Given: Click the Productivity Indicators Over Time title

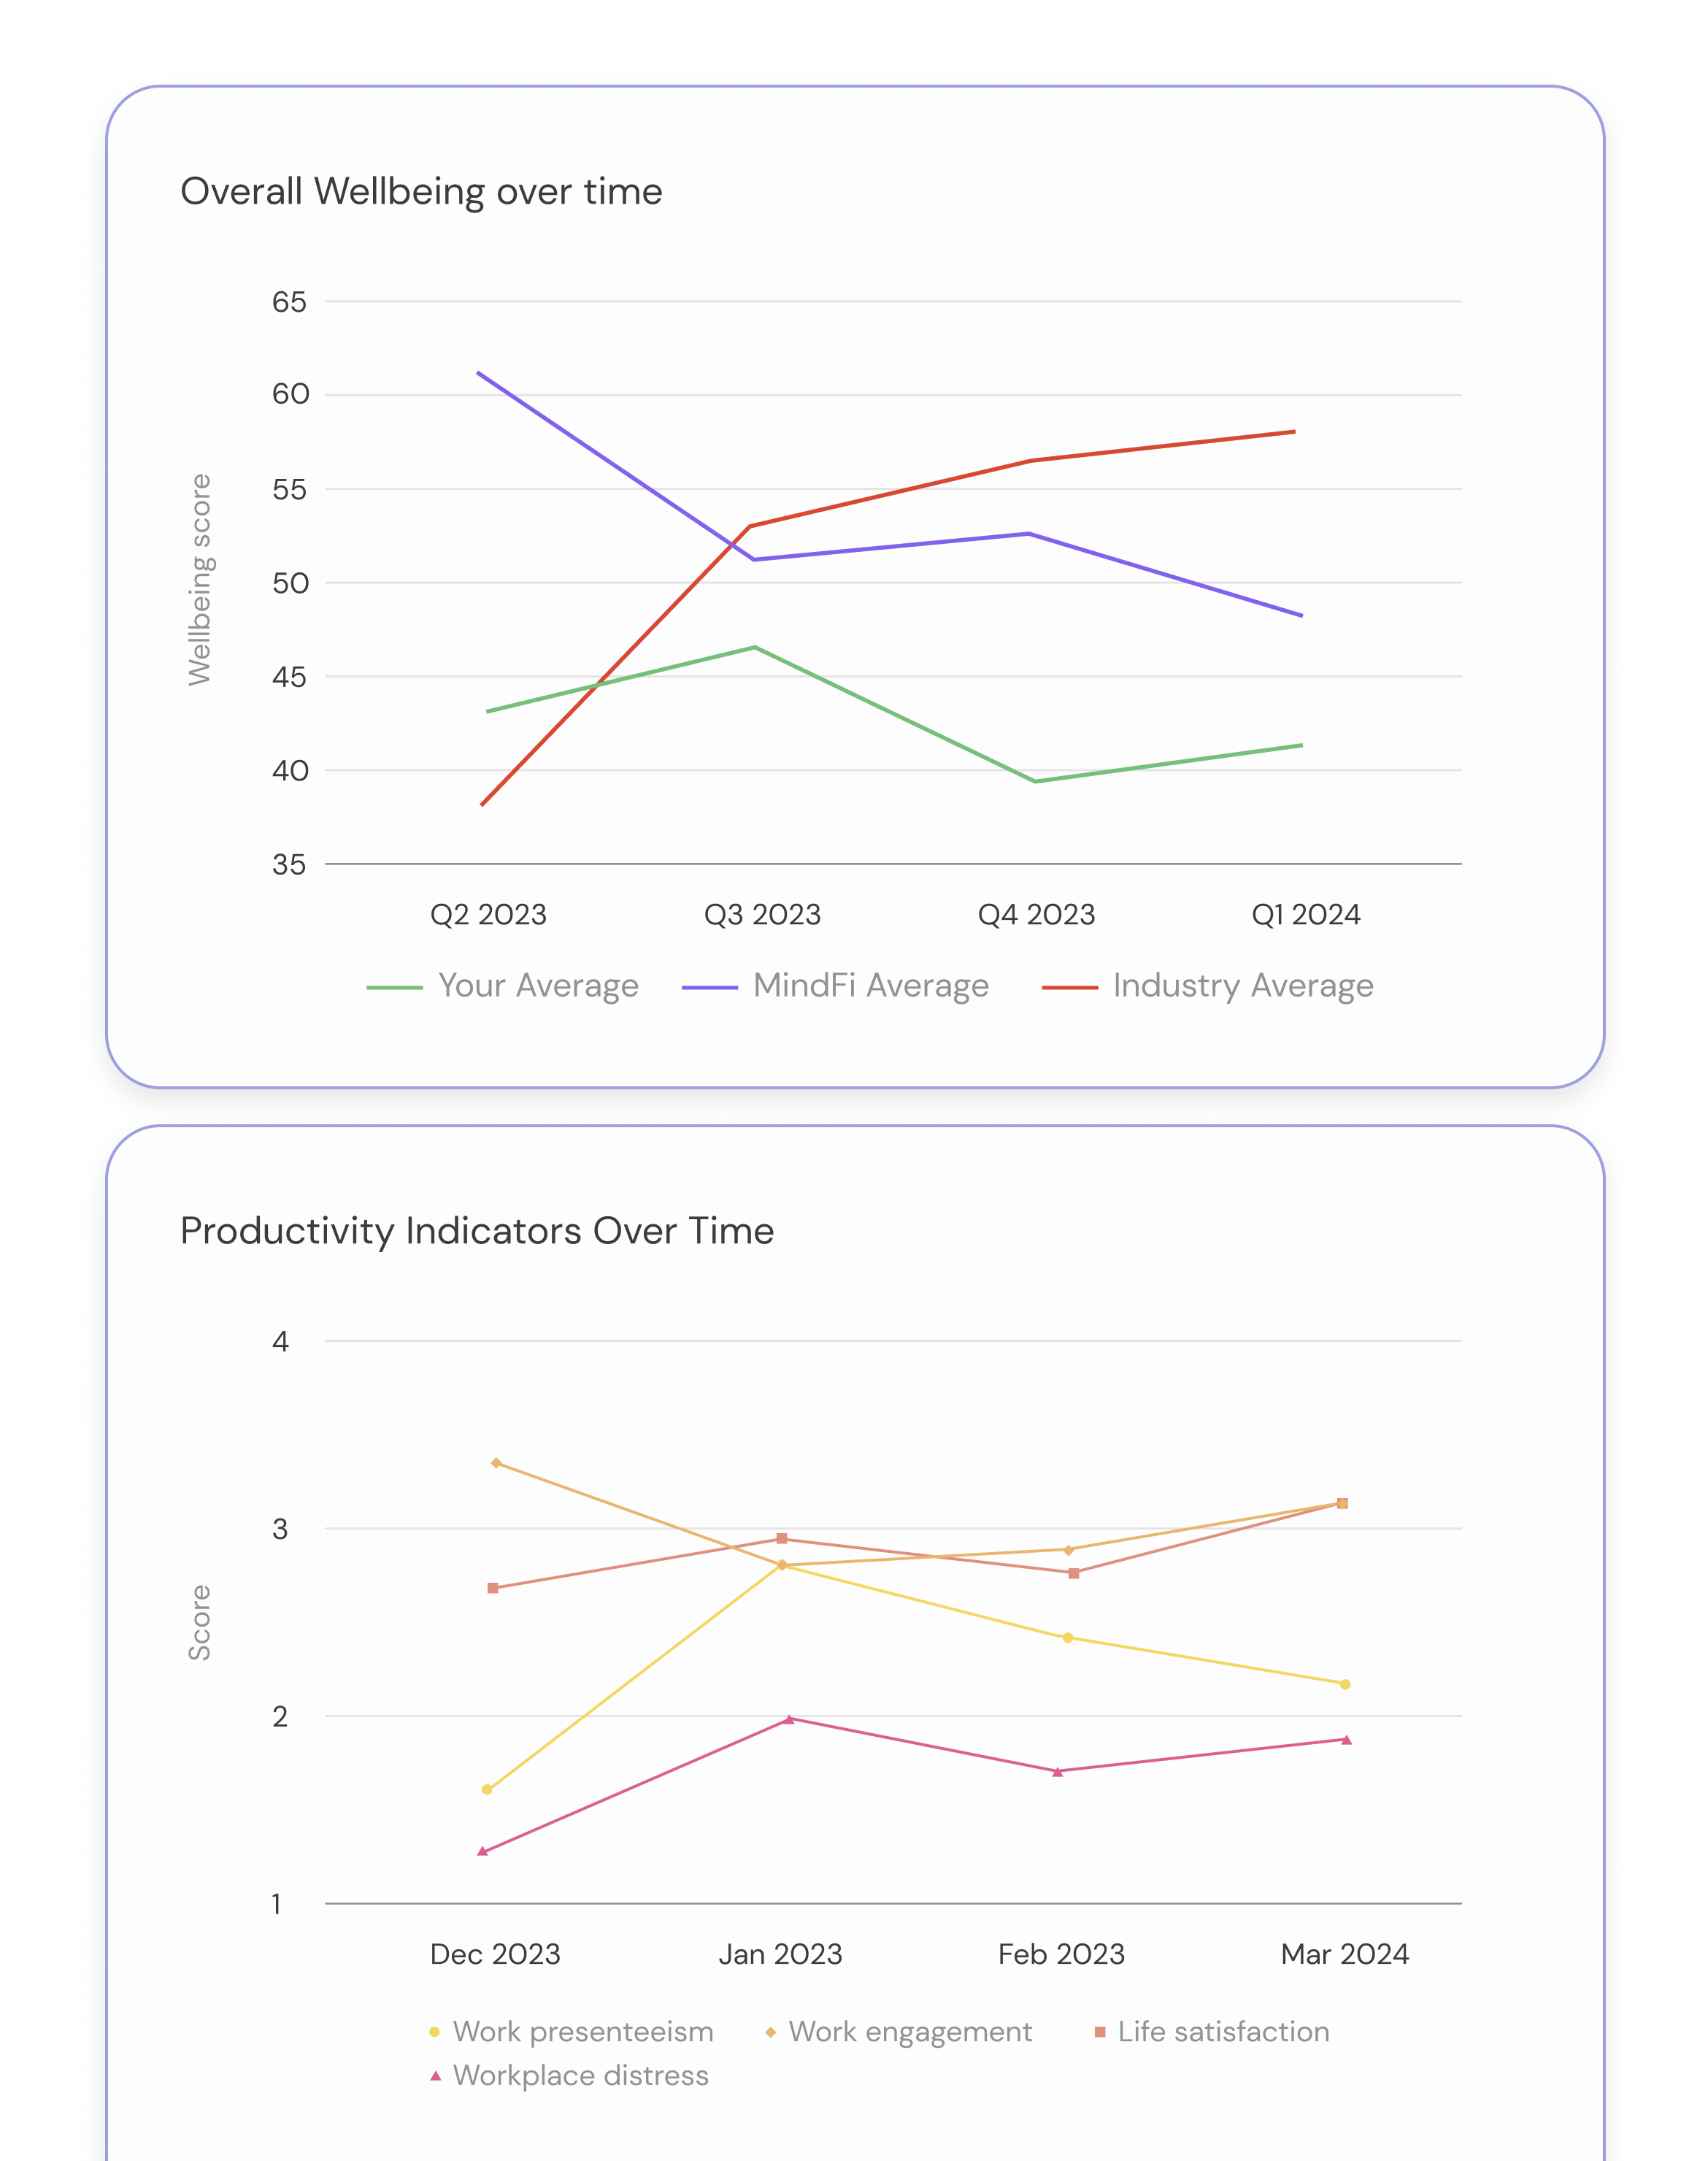Looking at the screenshot, I should tap(477, 1230).
